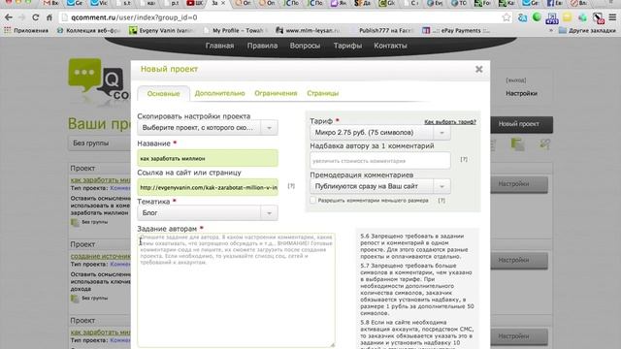This screenshot has width=621, height=349.
Task: Switch to the Facebook browser tab
Action: pyautogui.click(x=554, y=3)
